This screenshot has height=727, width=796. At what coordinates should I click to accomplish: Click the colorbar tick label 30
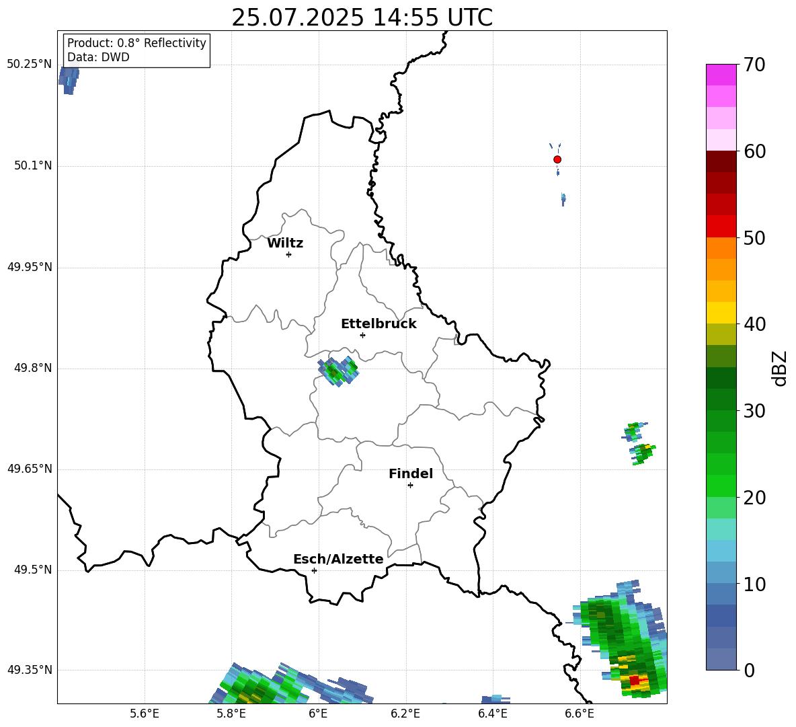click(754, 411)
